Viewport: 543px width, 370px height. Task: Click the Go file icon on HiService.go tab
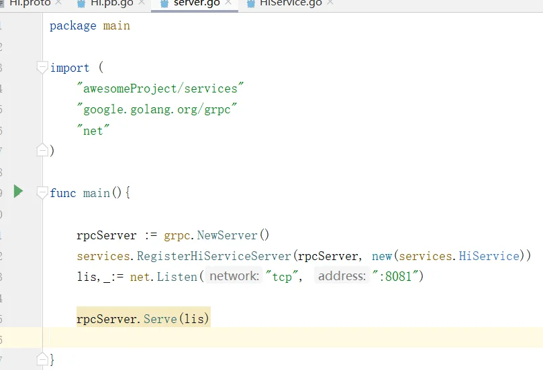click(x=251, y=4)
